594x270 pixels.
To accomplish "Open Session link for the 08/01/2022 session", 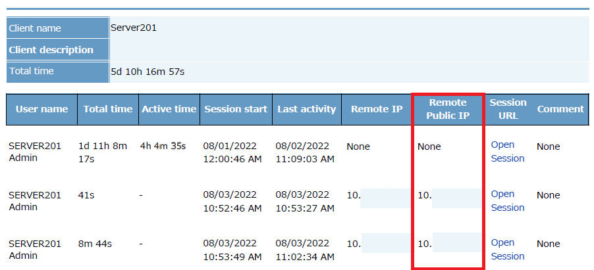I will 507,151.
